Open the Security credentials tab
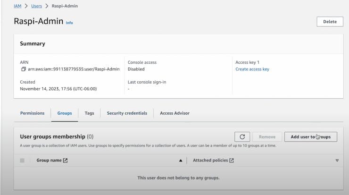The image size is (349, 195). pos(127,113)
